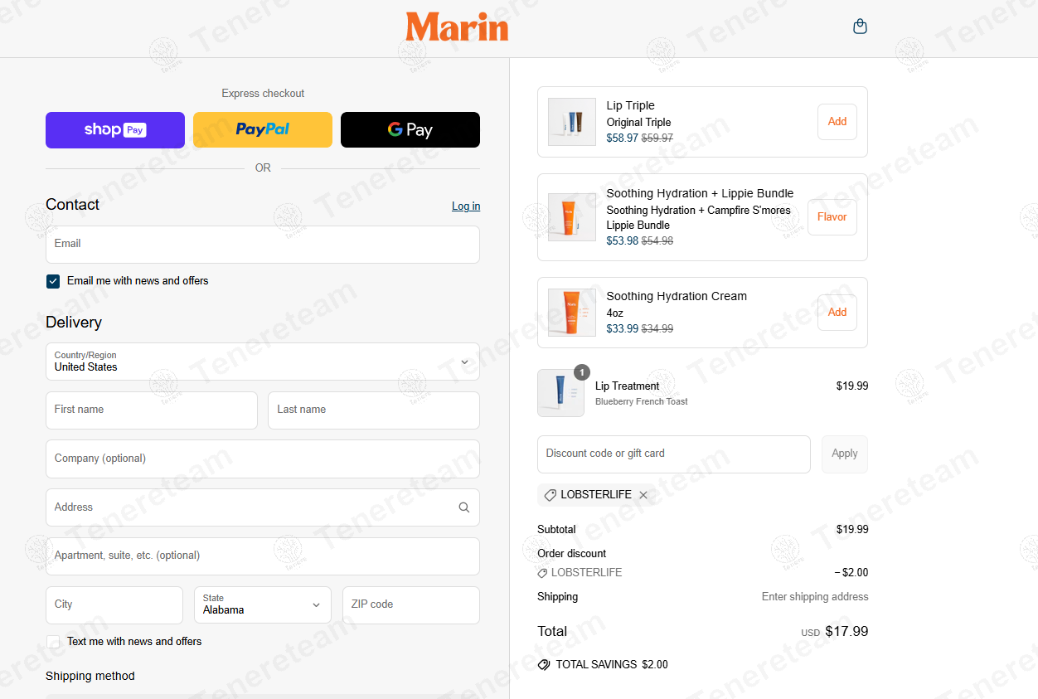
Task: Open the State dropdown showing Alabama
Action: (263, 605)
